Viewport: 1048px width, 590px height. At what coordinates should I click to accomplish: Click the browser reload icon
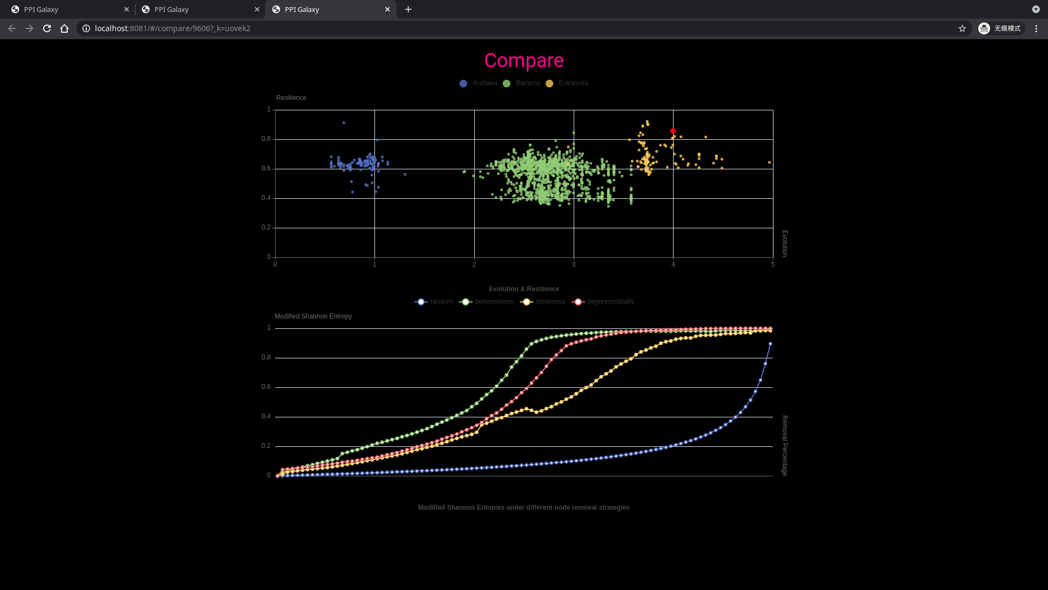pos(47,28)
